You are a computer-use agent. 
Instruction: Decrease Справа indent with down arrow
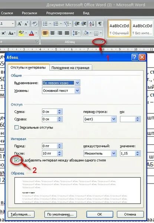point(59,120)
